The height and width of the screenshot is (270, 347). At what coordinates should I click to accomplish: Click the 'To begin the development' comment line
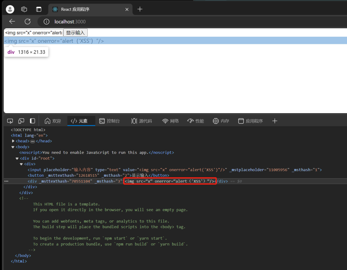point(100,239)
